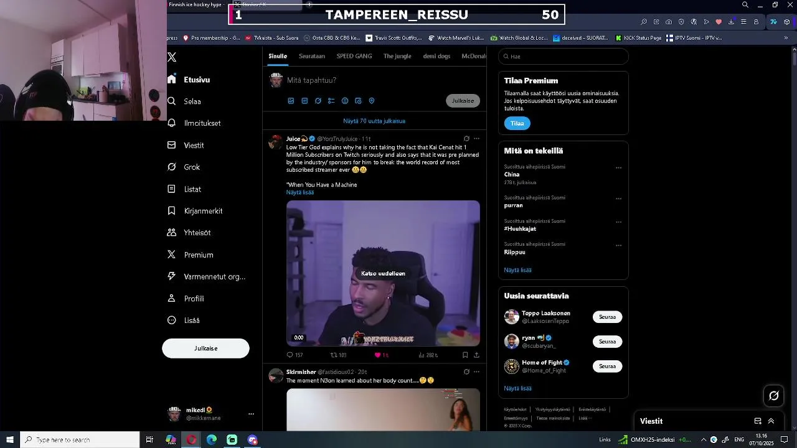Image resolution: width=797 pixels, height=448 pixels.
Task: Switch to the SPEED GANG tab
Action: 354,56
